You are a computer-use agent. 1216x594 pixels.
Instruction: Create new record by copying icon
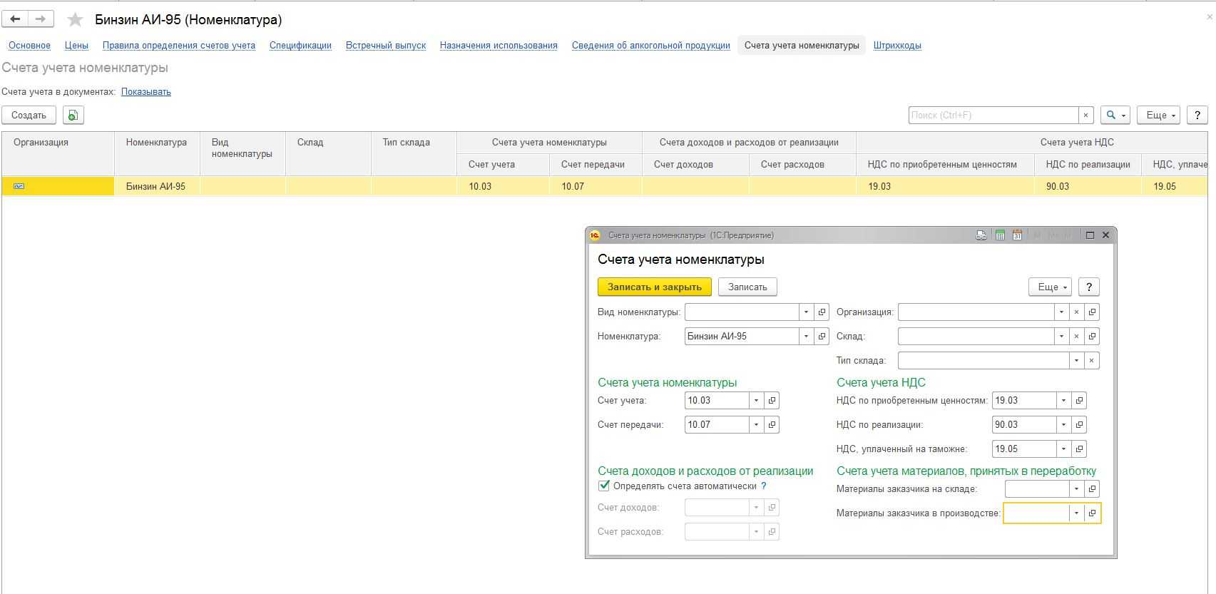pos(73,115)
